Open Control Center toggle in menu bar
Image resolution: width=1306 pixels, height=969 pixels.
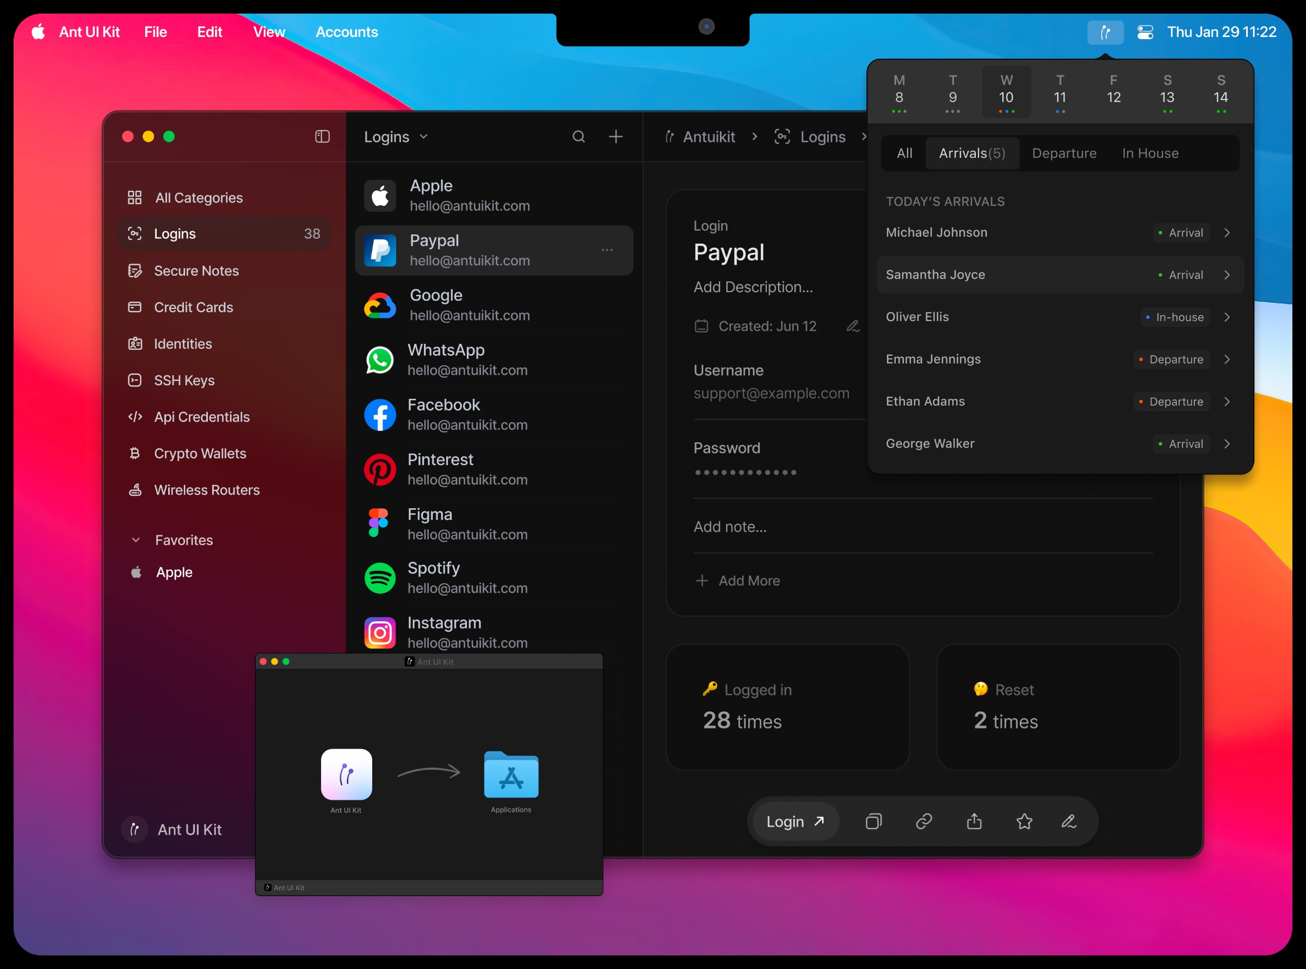point(1145,32)
